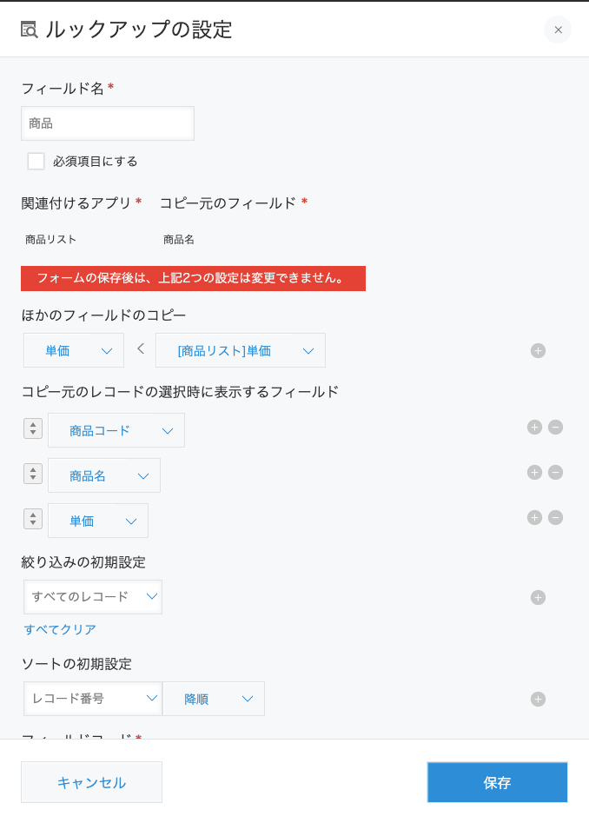Click the フィールド名 text input
Image resolution: width=589 pixels, height=823 pixels.
[x=108, y=123]
